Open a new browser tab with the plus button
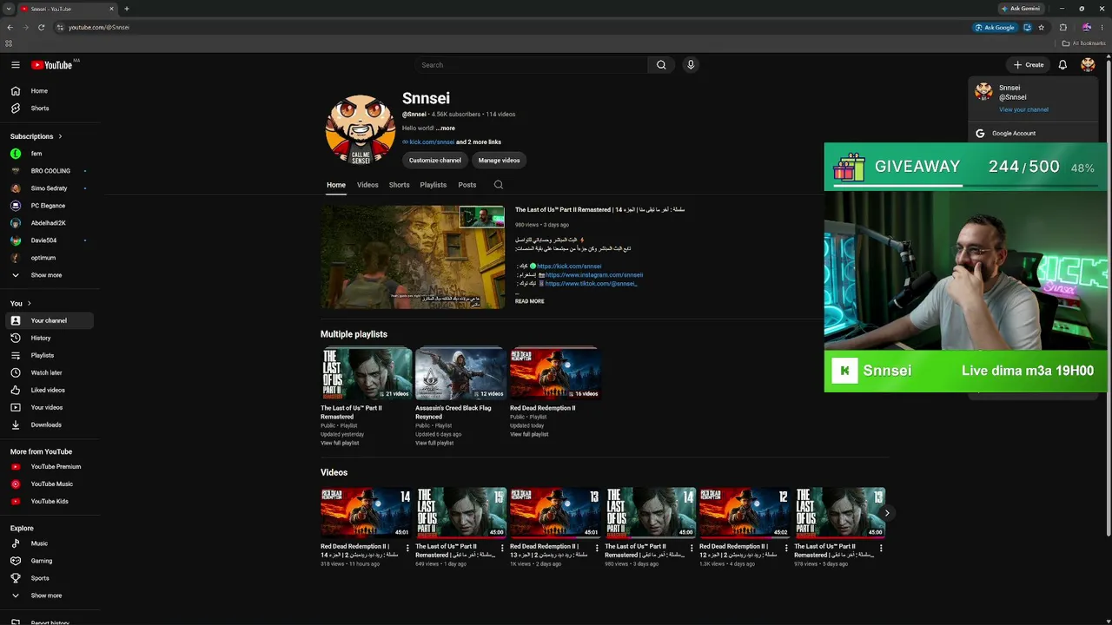Screen dimensions: 1112x625 pyautogui.click(x=127, y=9)
